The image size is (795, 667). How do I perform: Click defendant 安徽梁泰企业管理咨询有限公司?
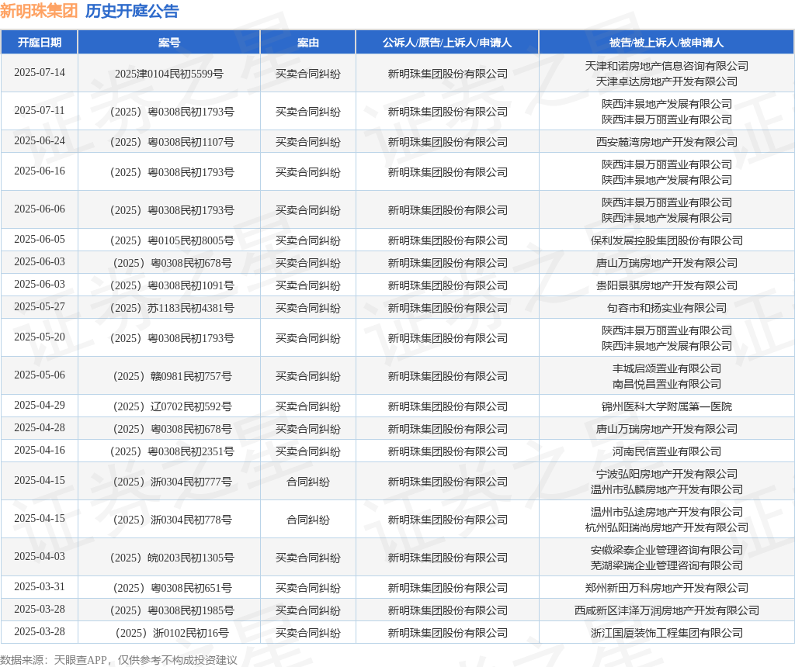click(x=666, y=550)
